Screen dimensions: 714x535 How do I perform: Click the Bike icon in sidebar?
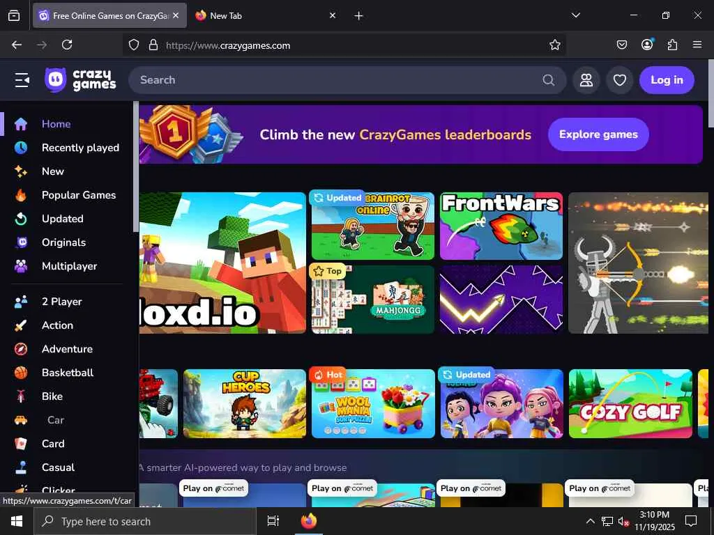tap(20, 396)
